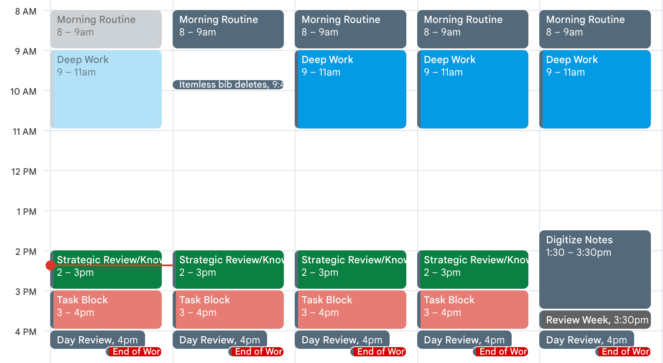663x363 pixels.
Task: Select the Review Week 3:30pm event
Action: [595, 320]
